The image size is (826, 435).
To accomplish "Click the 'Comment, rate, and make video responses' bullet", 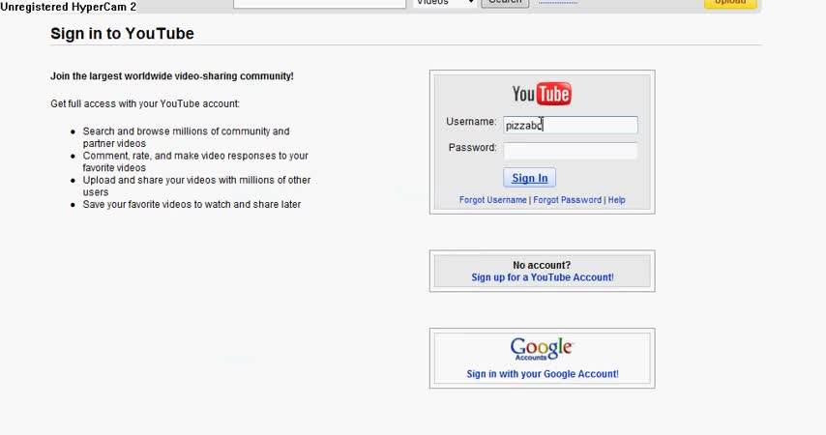I will pyautogui.click(x=195, y=161).
